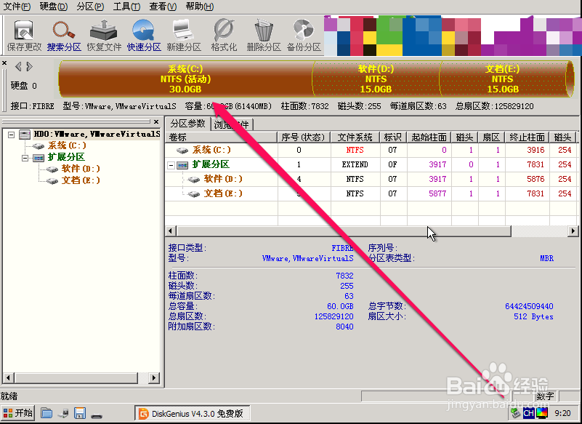Screen dimensions: 582x424
Task: Open the Backup Partition (备份分区) tool
Action: point(304,36)
